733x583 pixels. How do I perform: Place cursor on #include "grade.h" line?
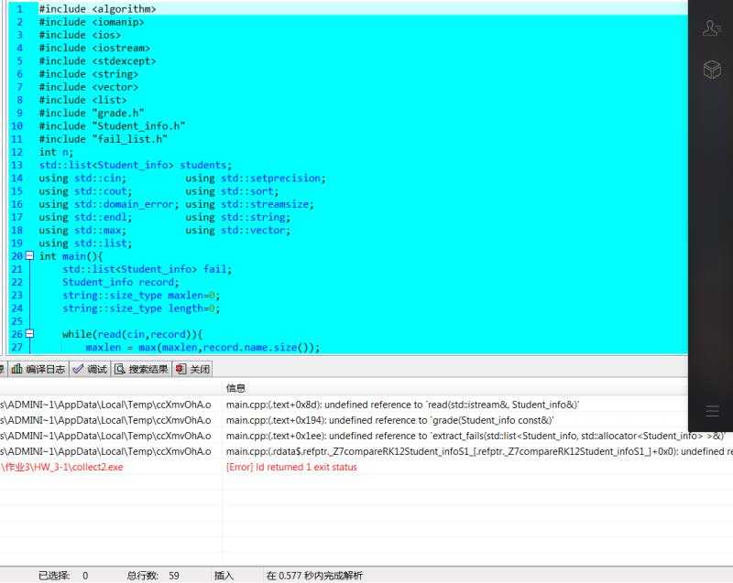pyautogui.click(x=92, y=113)
